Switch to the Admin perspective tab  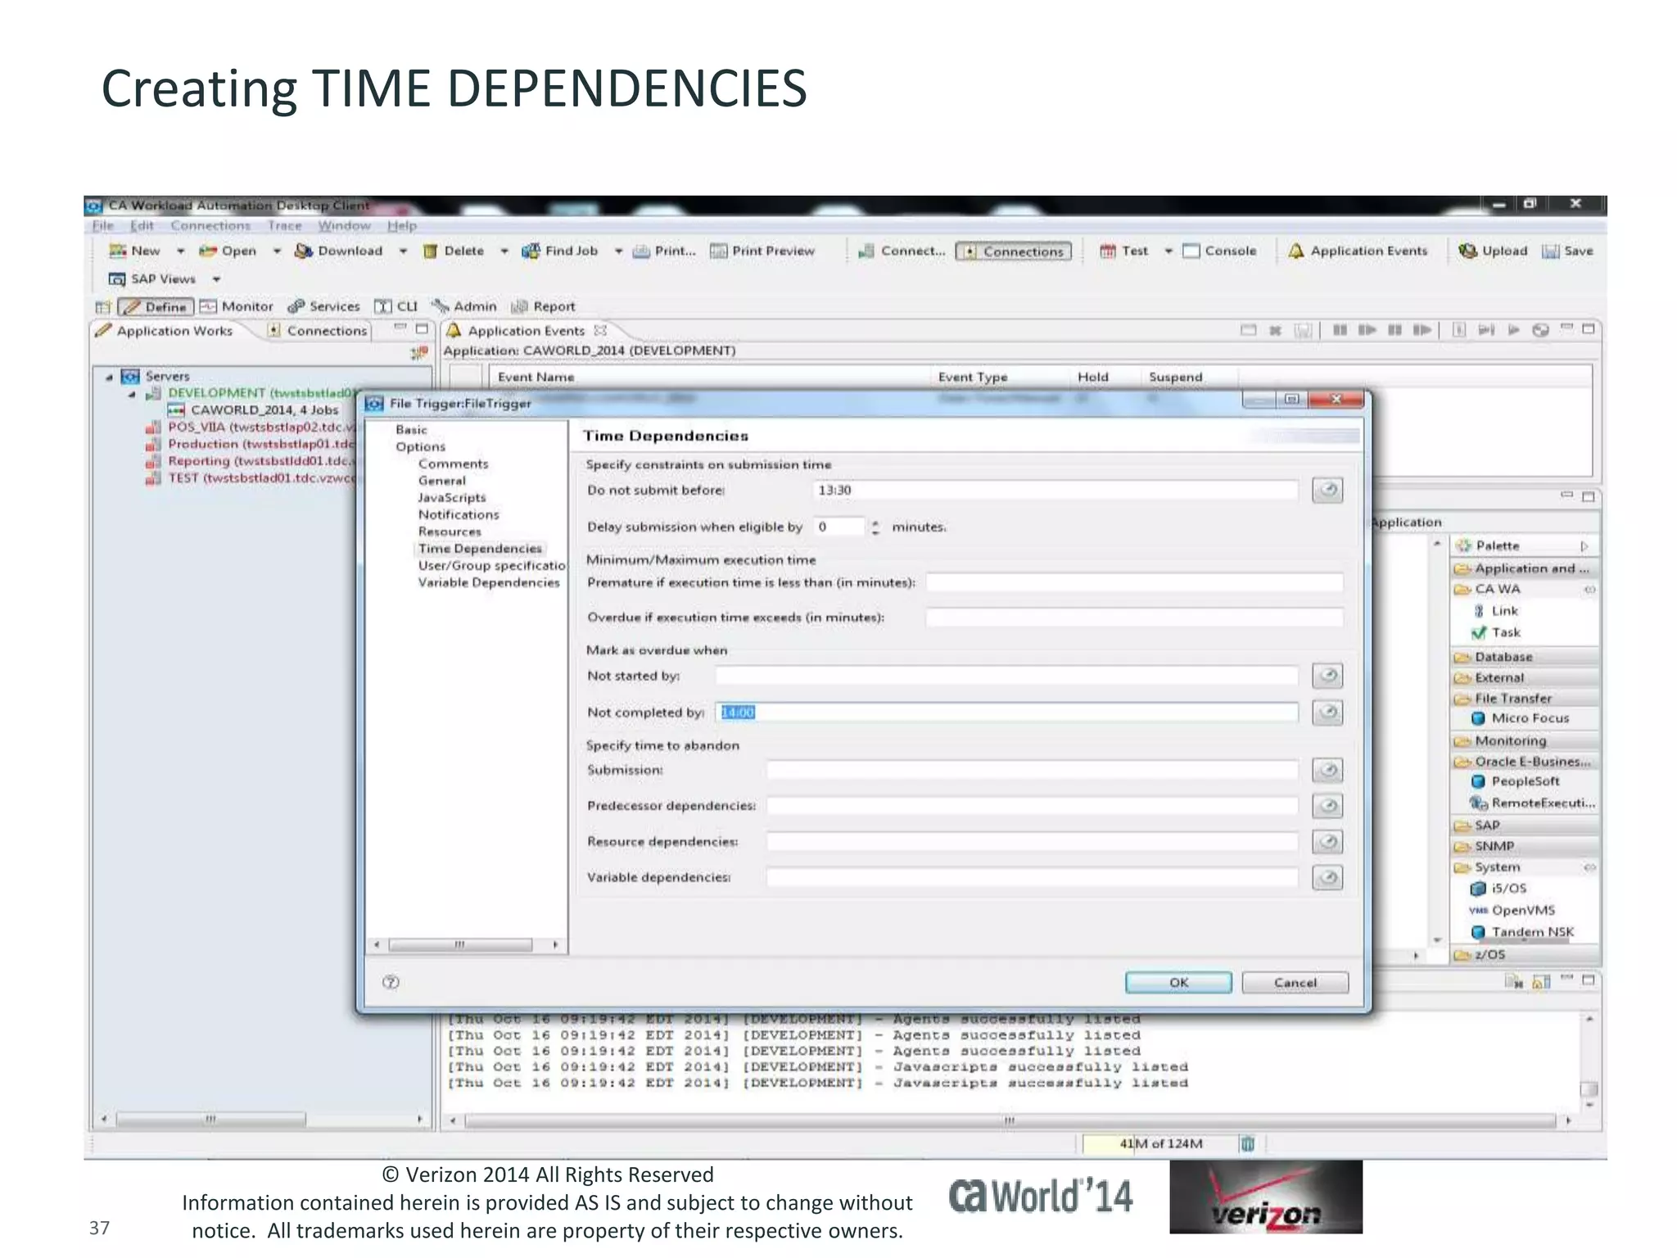coord(464,306)
